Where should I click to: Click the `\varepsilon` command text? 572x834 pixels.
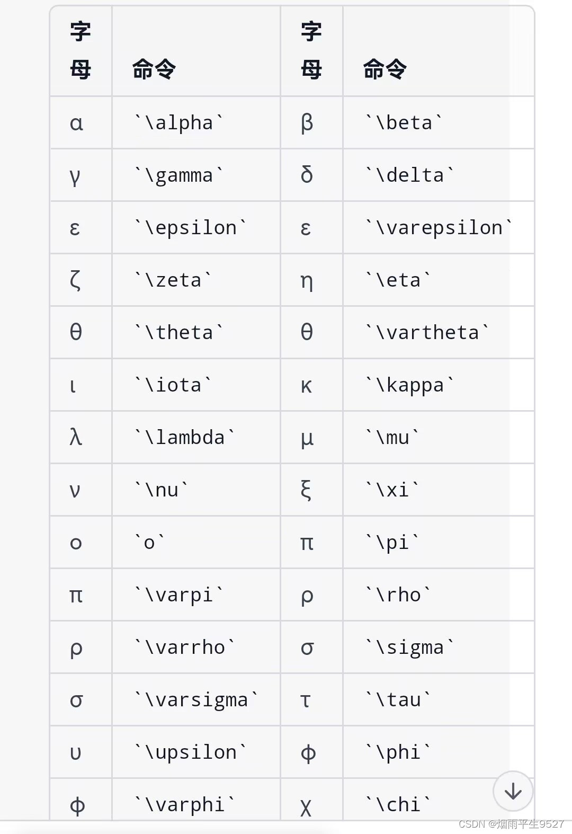(439, 228)
